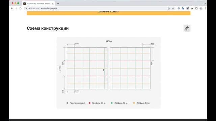Open a new browser tab
The image size is (216, 121).
(58, 4)
